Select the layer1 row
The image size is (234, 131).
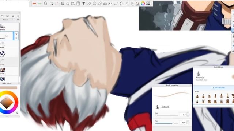[9, 62]
